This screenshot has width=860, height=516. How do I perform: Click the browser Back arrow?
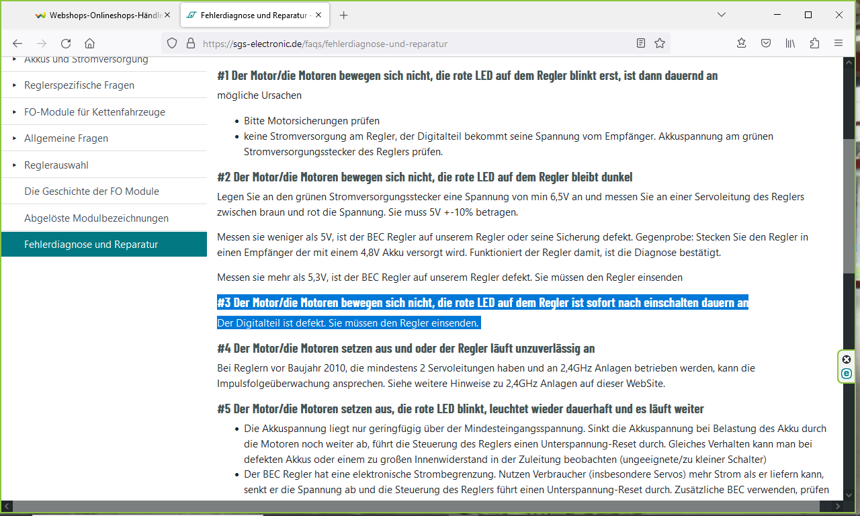tap(18, 43)
